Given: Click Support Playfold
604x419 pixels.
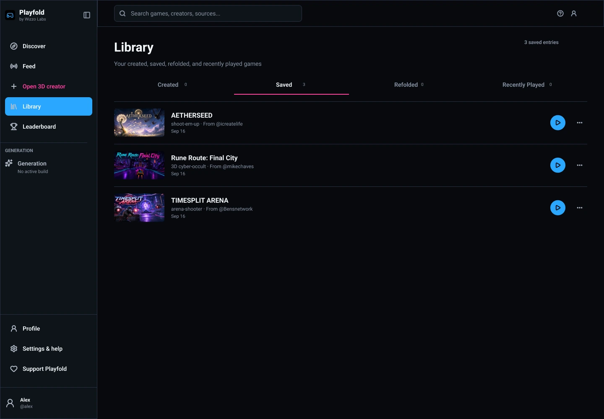Looking at the screenshot, I should tap(49, 369).
